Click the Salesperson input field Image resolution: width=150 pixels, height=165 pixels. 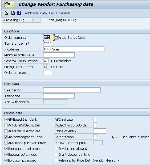point(72,90)
